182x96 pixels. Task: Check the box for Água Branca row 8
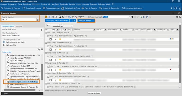51,39
